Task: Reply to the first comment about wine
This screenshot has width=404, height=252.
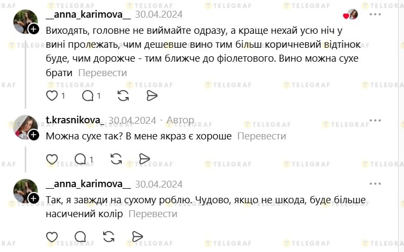Action: pyautogui.click(x=88, y=95)
